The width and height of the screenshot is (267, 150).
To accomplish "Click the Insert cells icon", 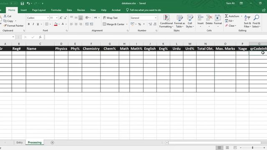I will pos(200,18).
